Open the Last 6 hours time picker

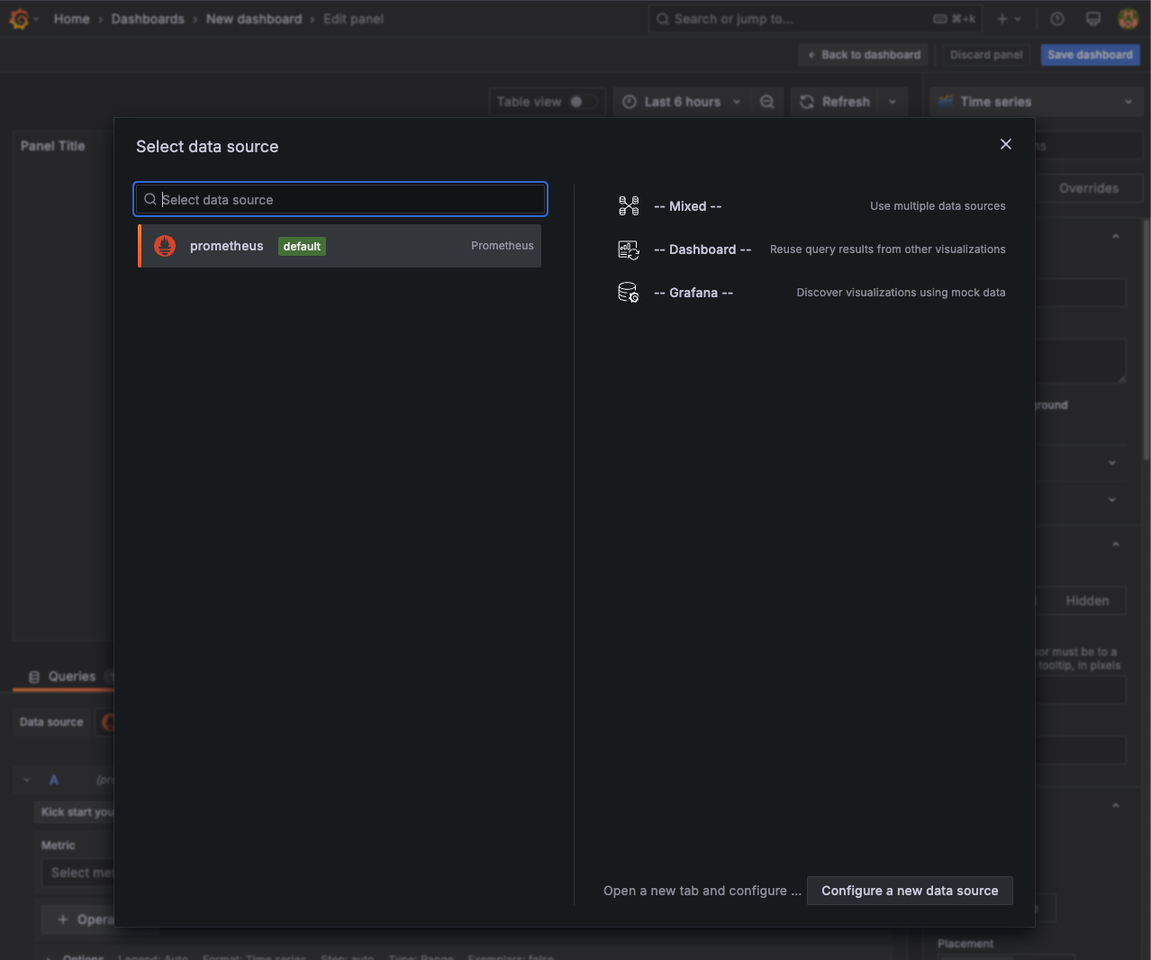pos(683,102)
